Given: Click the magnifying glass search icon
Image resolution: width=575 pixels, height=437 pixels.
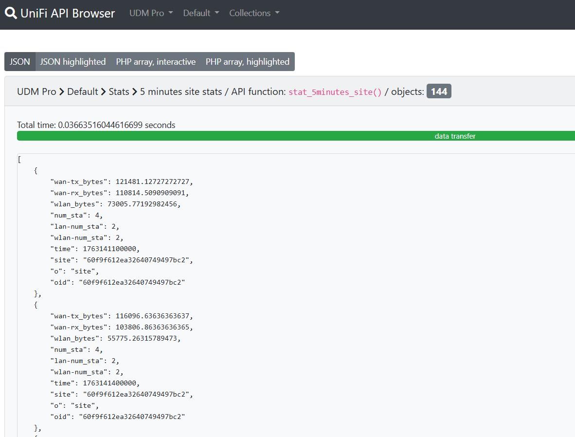Looking at the screenshot, I should (11, 13).
